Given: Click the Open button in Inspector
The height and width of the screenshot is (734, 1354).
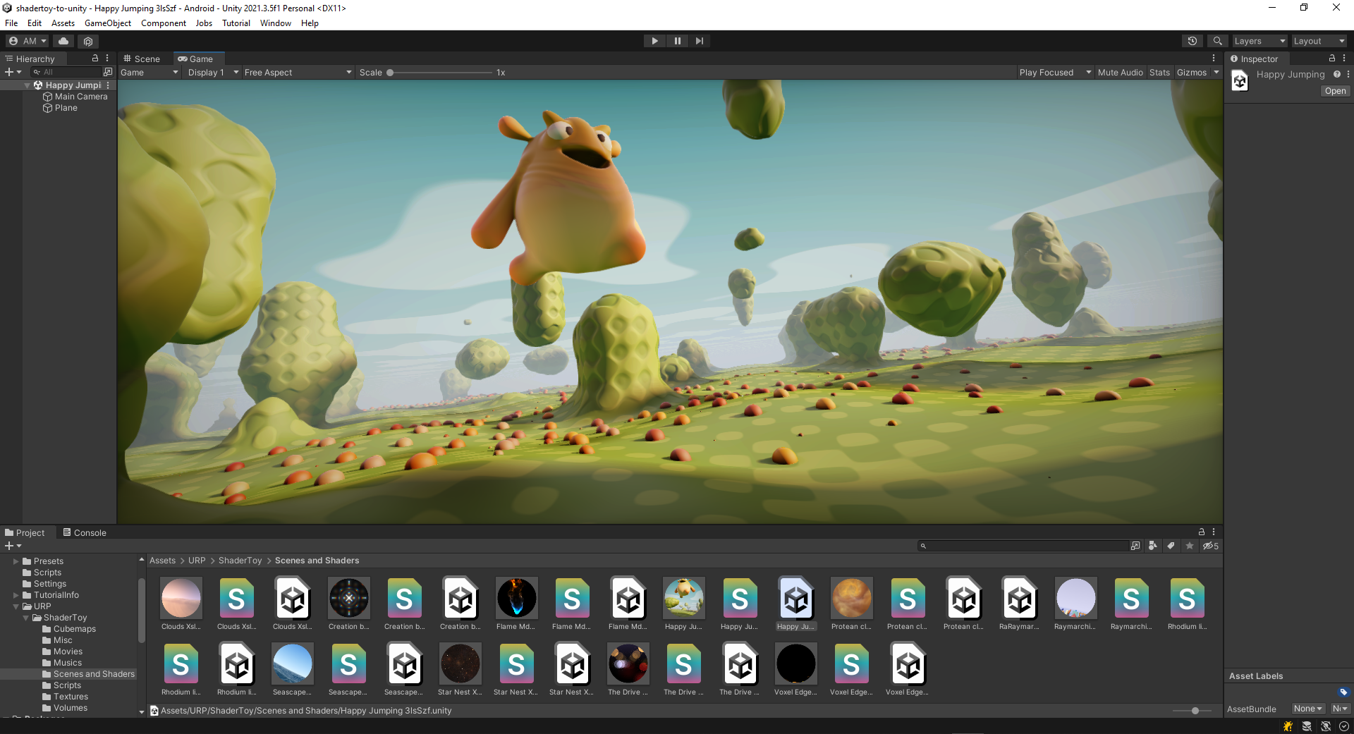Looking at the screenshot, I should click(1335, 91).
